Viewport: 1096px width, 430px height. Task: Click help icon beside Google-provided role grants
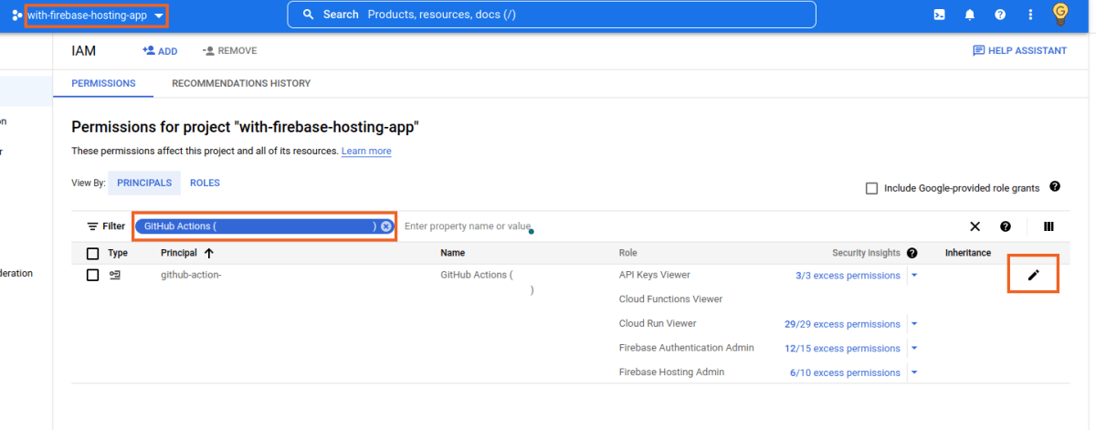pyautogui.click(x=1055, y=186)
